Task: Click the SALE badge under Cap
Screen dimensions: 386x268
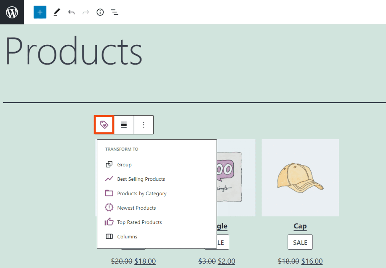Action: (300, 242)
